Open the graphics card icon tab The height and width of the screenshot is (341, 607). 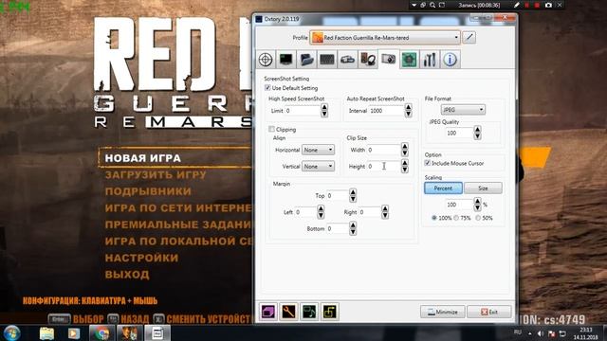(x=348, y=59)
